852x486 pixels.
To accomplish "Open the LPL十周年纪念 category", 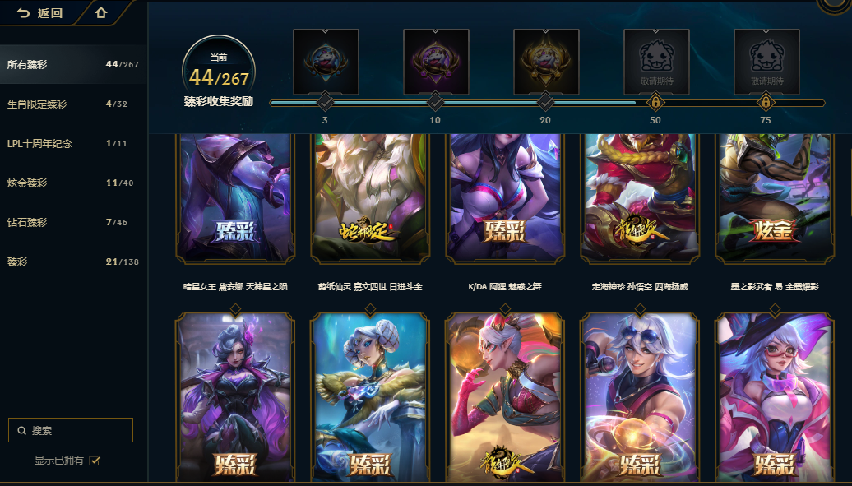I will tap(73, 144).
